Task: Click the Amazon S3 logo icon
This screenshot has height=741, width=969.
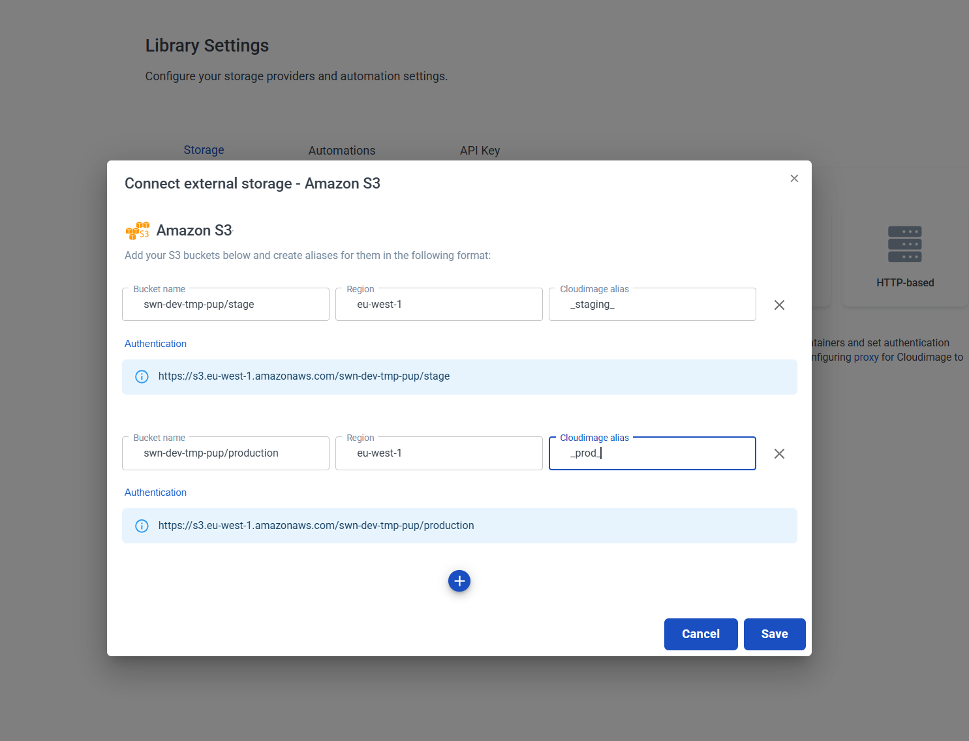Action: click(x=138, y=231)
